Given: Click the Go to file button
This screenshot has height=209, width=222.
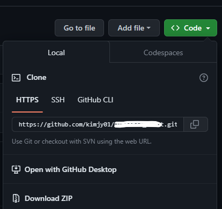Looking at the screenshot, I should coord(79,28).
